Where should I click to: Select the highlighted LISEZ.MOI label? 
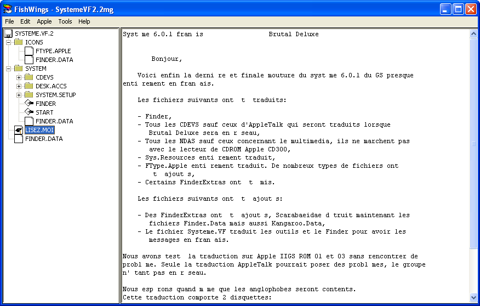point(39,130)
